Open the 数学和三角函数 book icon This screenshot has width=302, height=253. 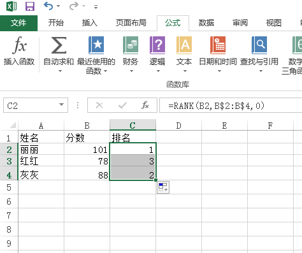[297, 45]
